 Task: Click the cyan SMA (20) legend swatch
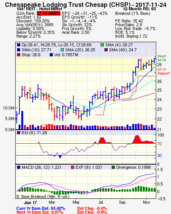tap(62, 50)
